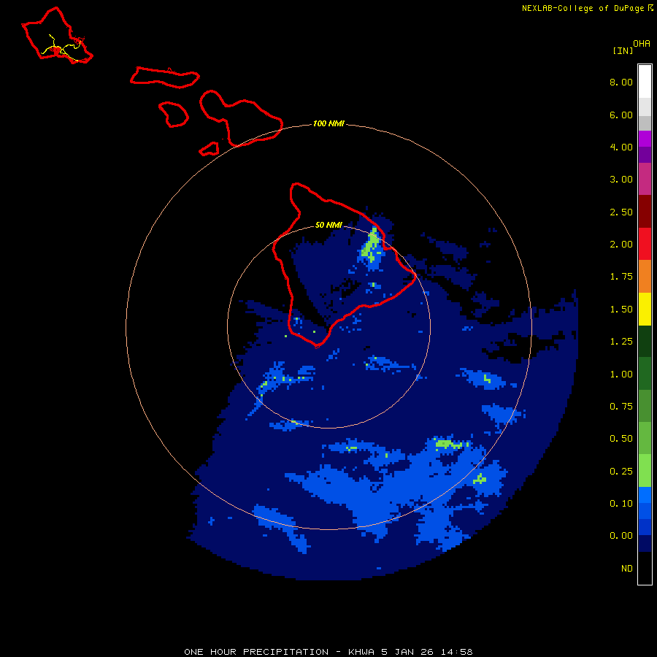This screenshot has height=657, width=657.
Task: Click the 100 NMI range ring label
Action: 328,123
